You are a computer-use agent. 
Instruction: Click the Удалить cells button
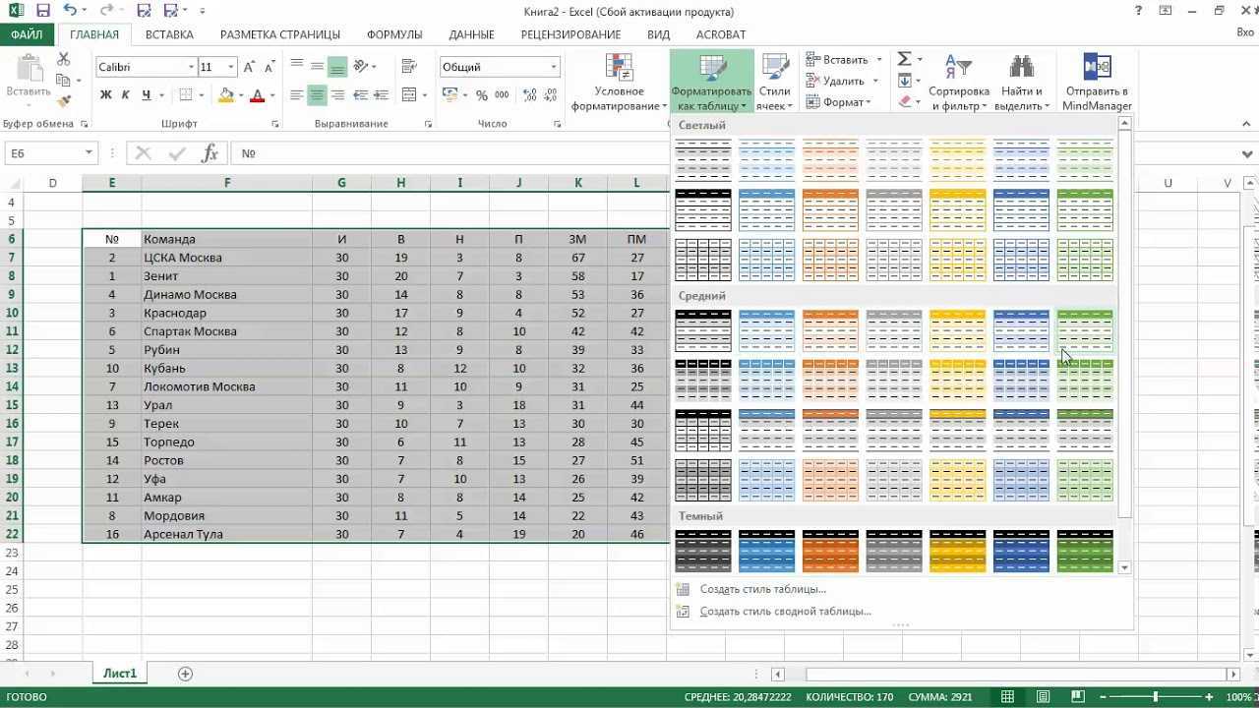tap(835, 82)
